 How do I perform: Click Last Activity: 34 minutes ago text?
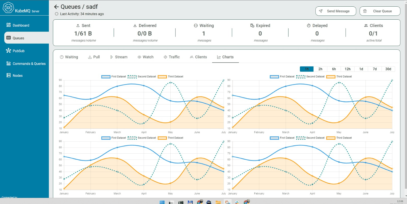click(82, 14)
